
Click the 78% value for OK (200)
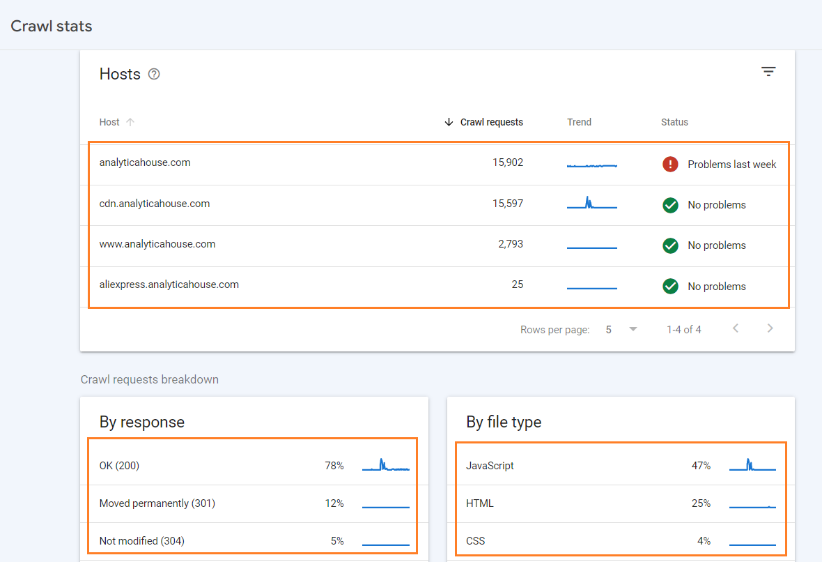point(334,466)
